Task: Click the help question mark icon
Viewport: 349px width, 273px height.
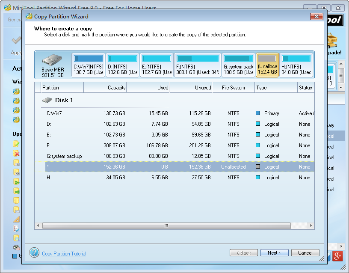Action: click(x=34, y=252)
